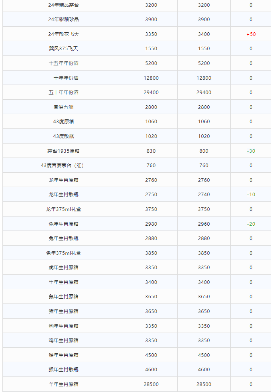Click the 43度散瓶 product name

tap(63, 136)
